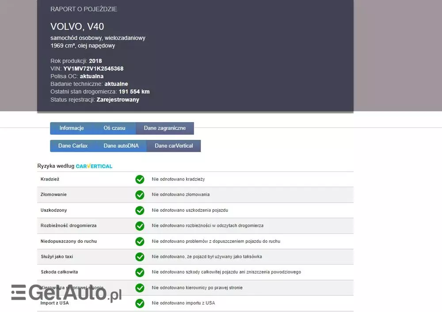Click the check icon for Import z USA
This screenshot has width=442, height=312.
coord(140,303)
